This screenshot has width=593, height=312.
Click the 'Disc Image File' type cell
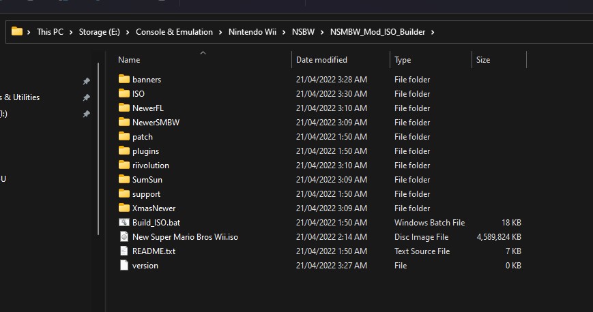[421, 237]
